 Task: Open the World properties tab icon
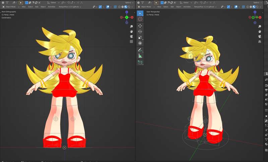pos(266,104)
